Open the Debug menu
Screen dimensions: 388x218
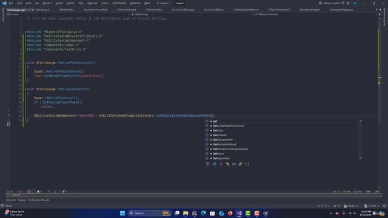[70, 3]
